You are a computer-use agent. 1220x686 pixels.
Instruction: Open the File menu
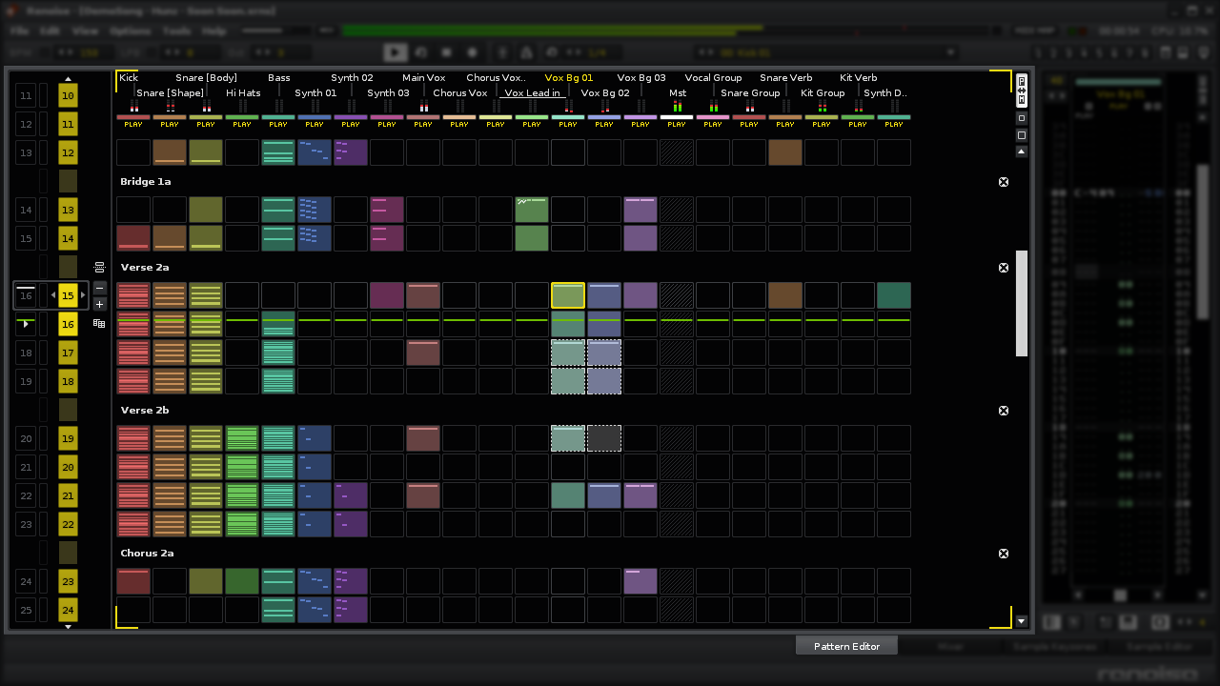click(x=19, y=30)
